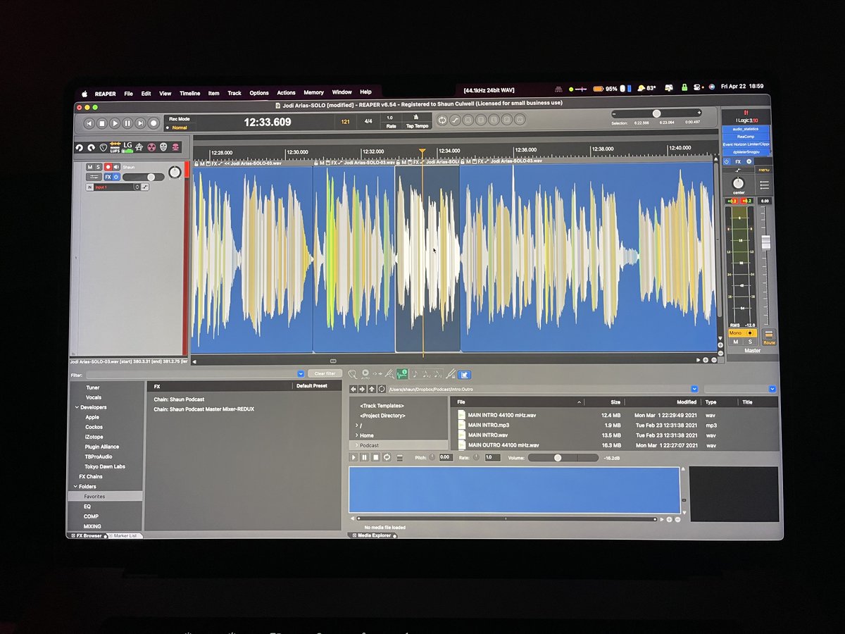Click the go-to-start transport button
The width and height of the screenshot is (845, 634).
[89, 123]
